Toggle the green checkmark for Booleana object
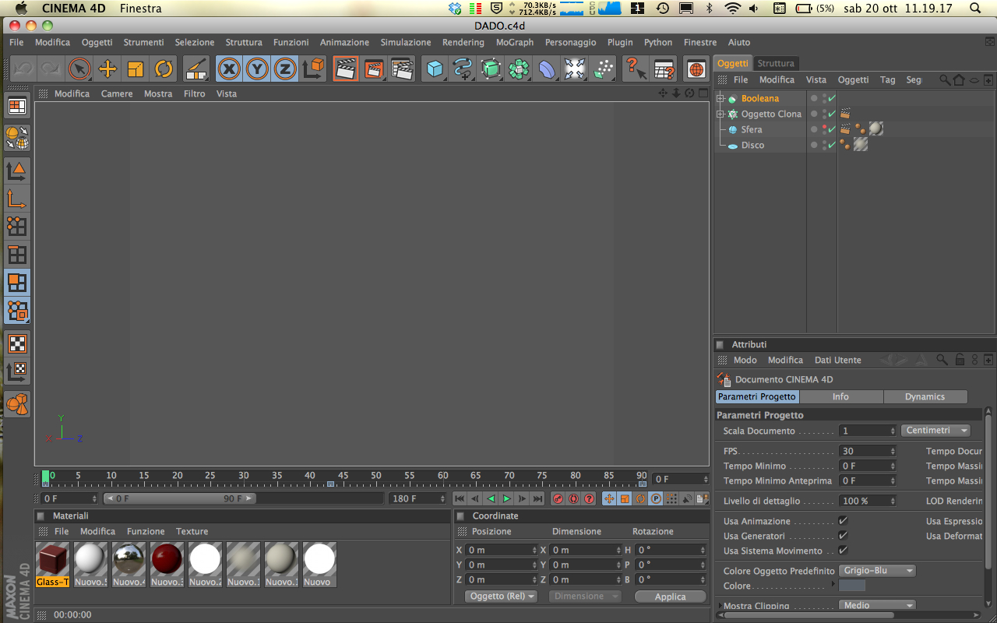 [832, 98]
